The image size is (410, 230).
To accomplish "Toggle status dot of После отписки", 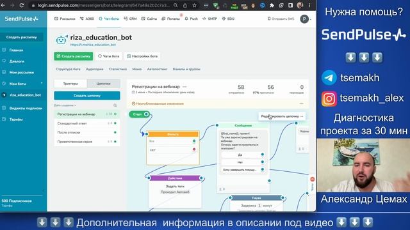I will pyautogui.click(x=115, y=132).
